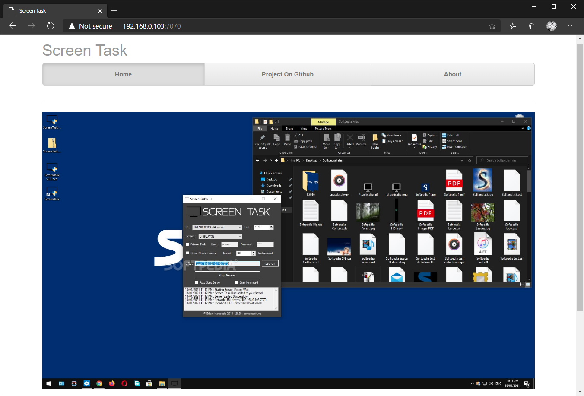Switch to the View tab in Explorer
584x396 pixels.
(x=304, y=128)
